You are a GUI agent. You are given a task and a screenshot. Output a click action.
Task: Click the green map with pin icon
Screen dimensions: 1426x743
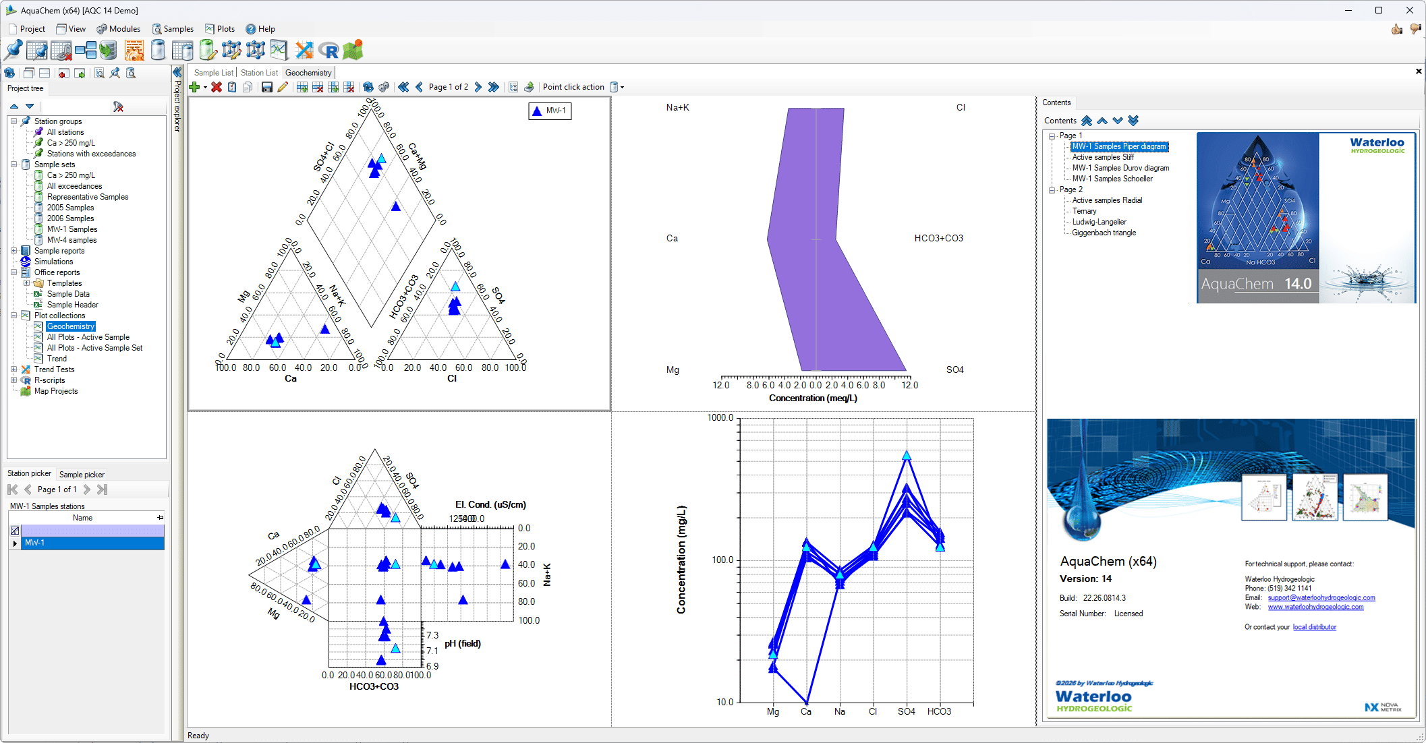(353, 50)
